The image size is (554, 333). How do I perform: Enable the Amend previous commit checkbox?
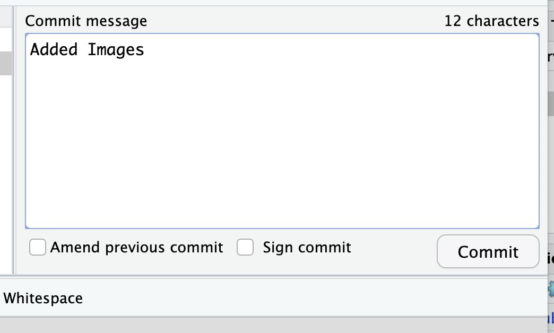pyautogui.click(x=38, y=248)
